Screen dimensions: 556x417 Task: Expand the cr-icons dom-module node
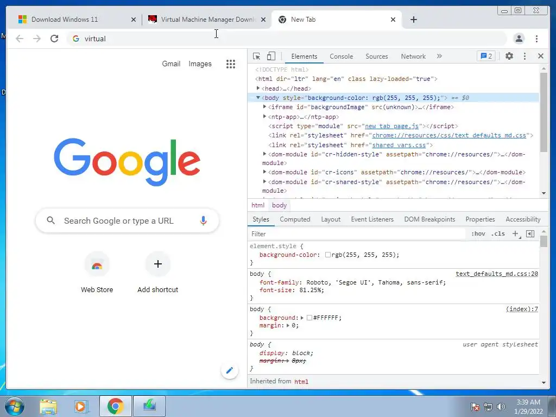pos(264,172)
